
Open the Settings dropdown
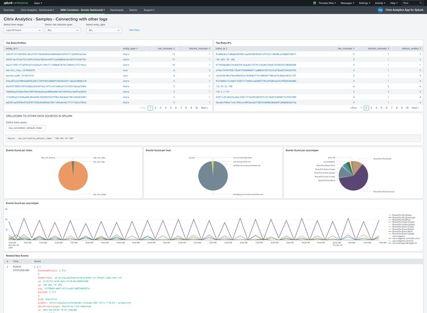click(x=364, y=3)
